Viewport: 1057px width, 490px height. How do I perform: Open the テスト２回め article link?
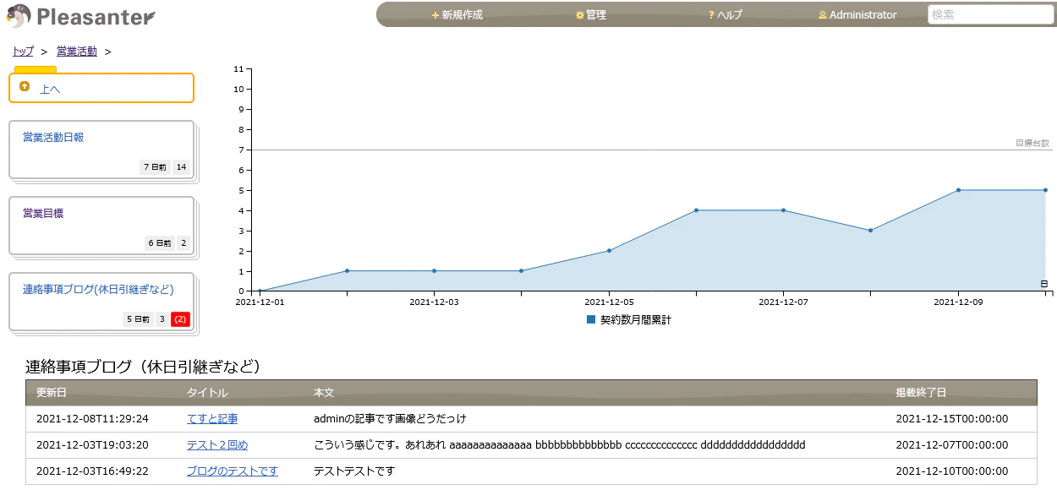click(217, 445)
